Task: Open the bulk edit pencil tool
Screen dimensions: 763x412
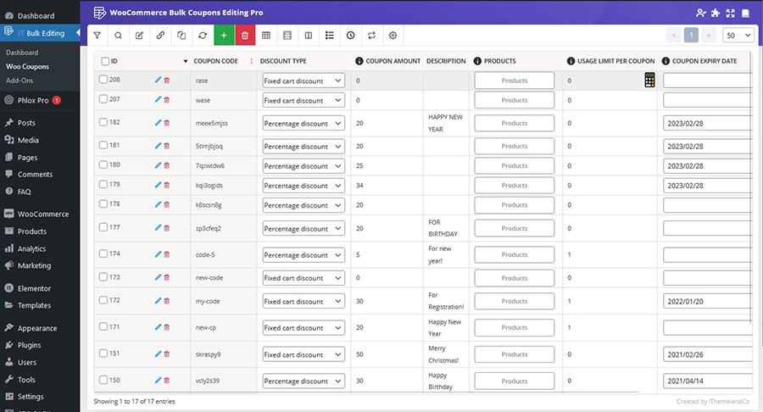Action: click(139, 35)
